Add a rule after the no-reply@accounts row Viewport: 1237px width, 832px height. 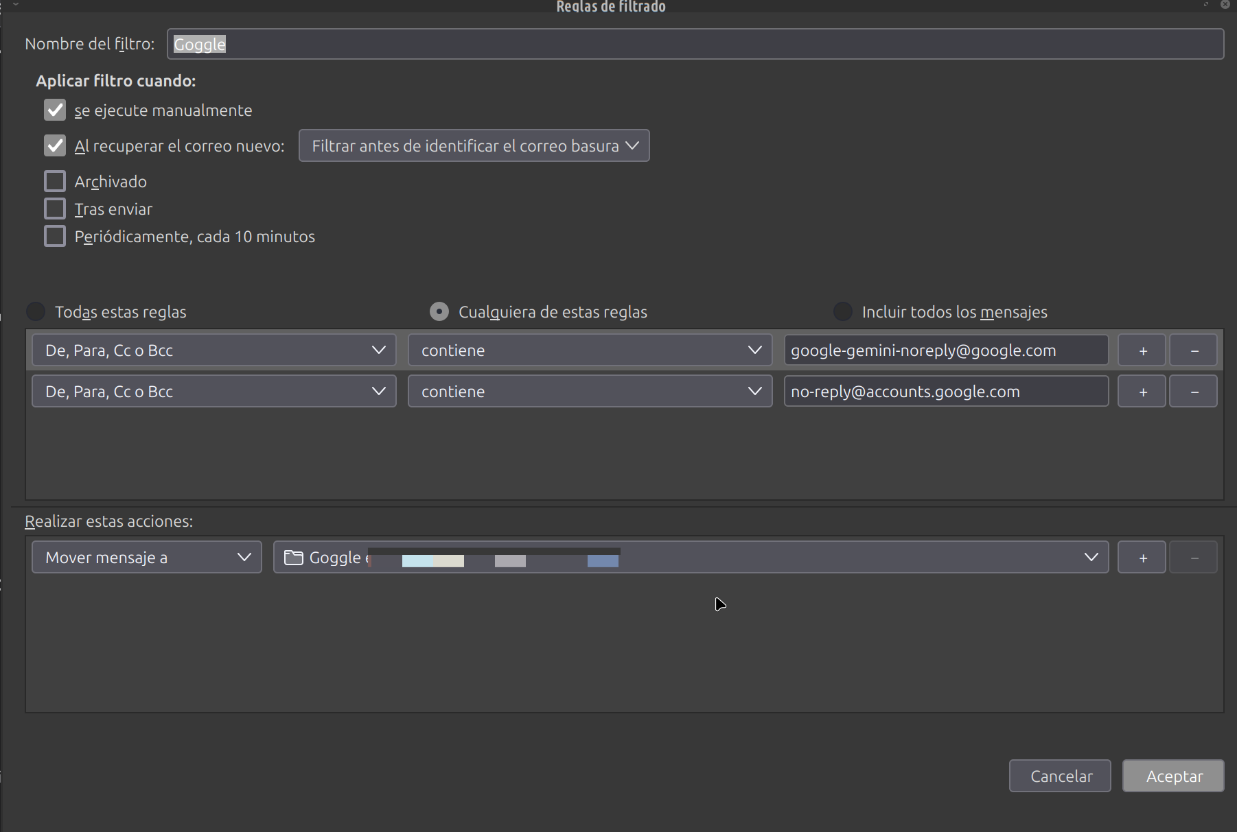pos(1142,392)
